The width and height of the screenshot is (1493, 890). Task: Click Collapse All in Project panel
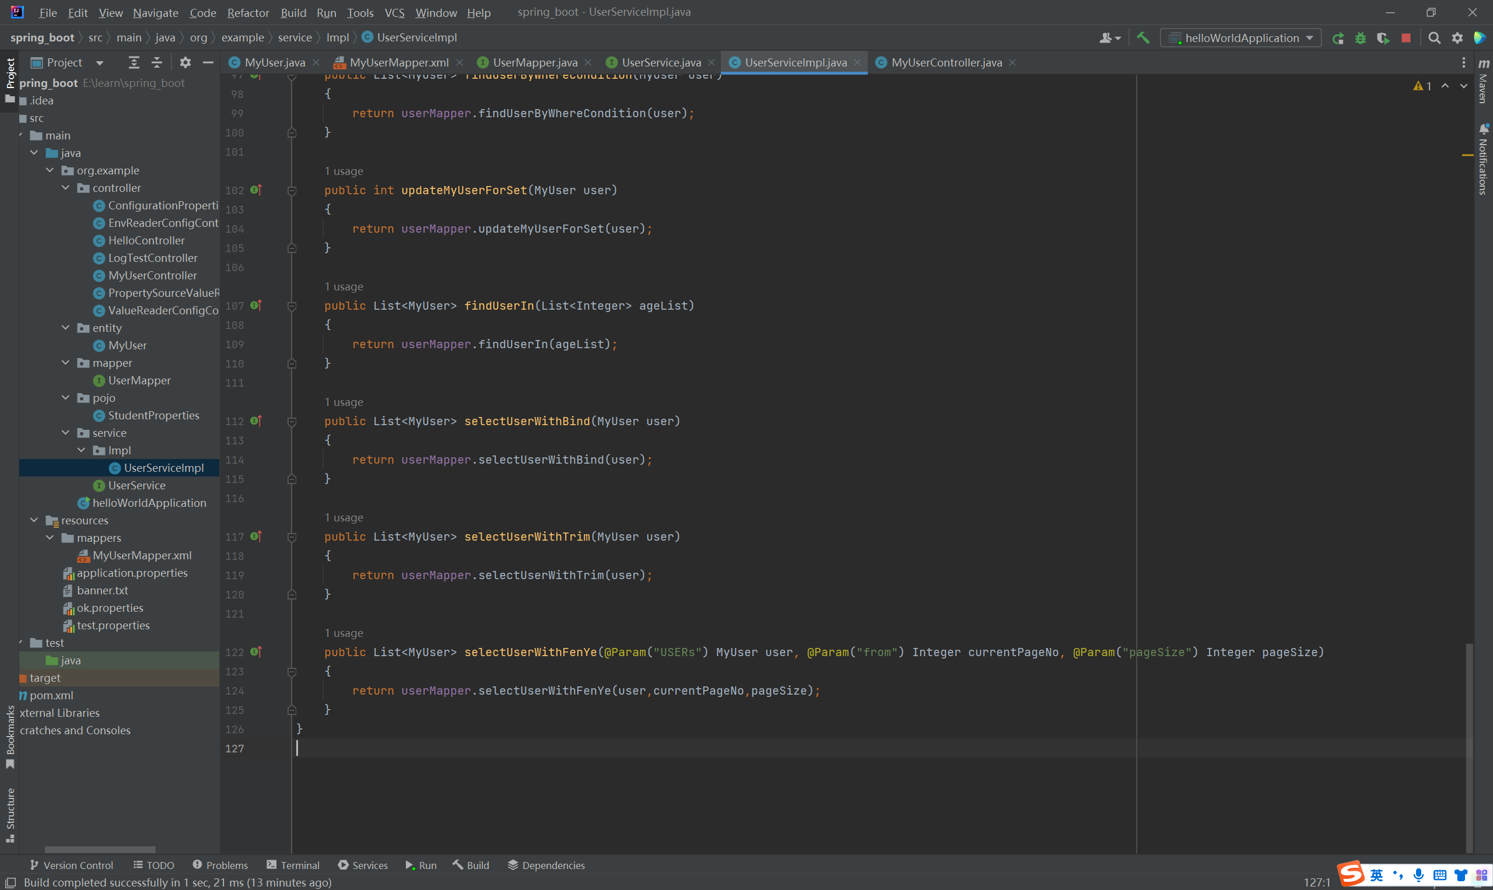(156, 62)
